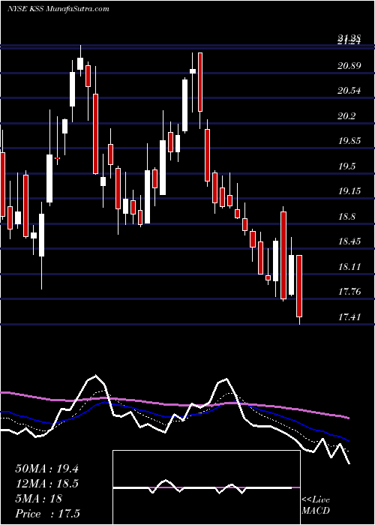
Task: Click the Price : 17.5 label
Action: click(x=47, y=514)
